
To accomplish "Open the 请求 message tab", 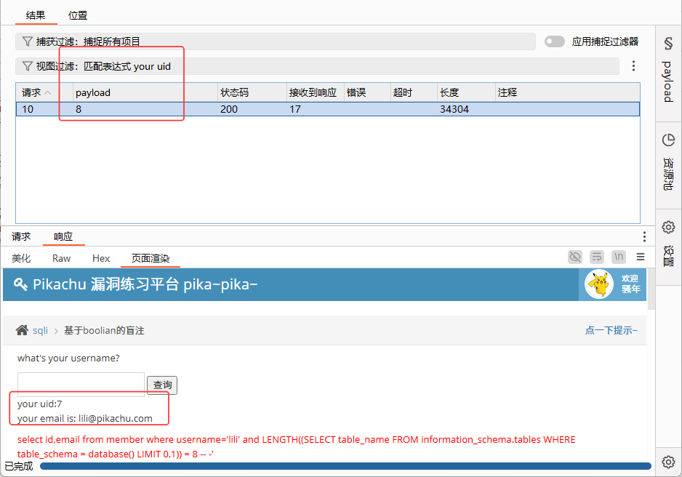I will pos(21,236).
